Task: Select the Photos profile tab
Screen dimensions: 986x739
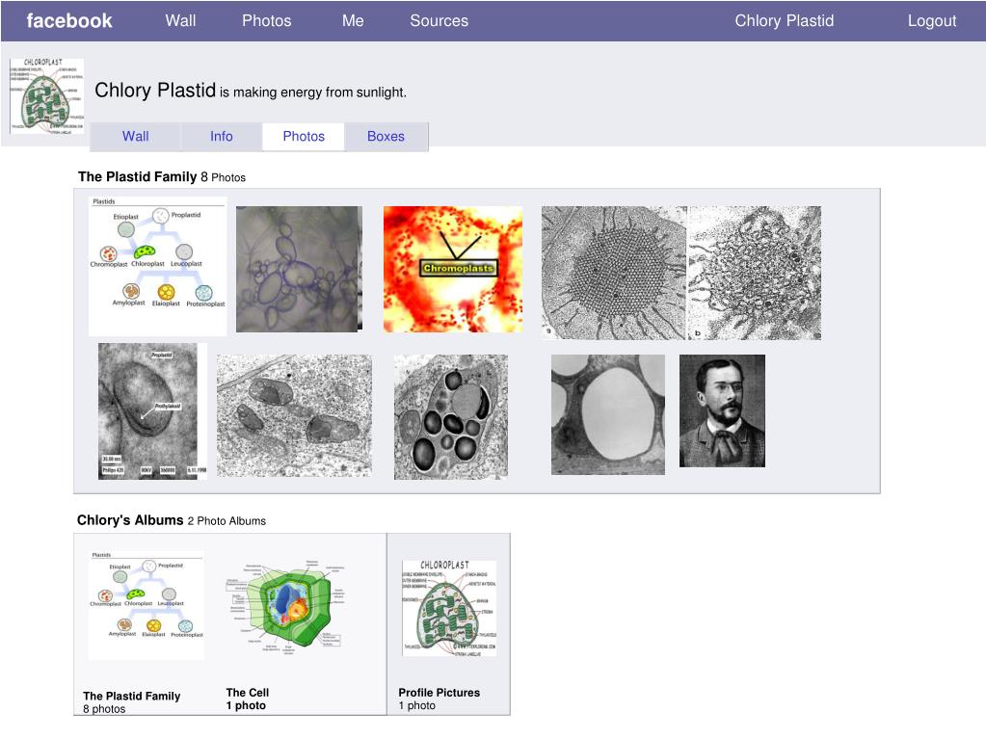Action: pos(304,137)
